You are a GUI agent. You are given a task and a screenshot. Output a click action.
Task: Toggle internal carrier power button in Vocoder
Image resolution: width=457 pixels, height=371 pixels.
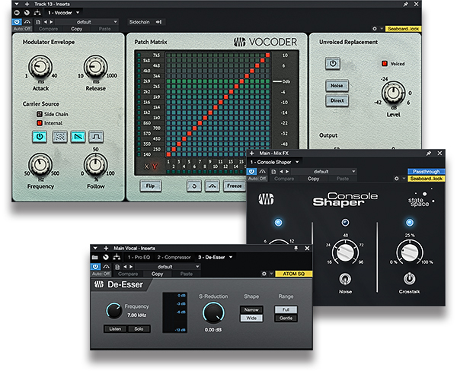tap(40, 137)
